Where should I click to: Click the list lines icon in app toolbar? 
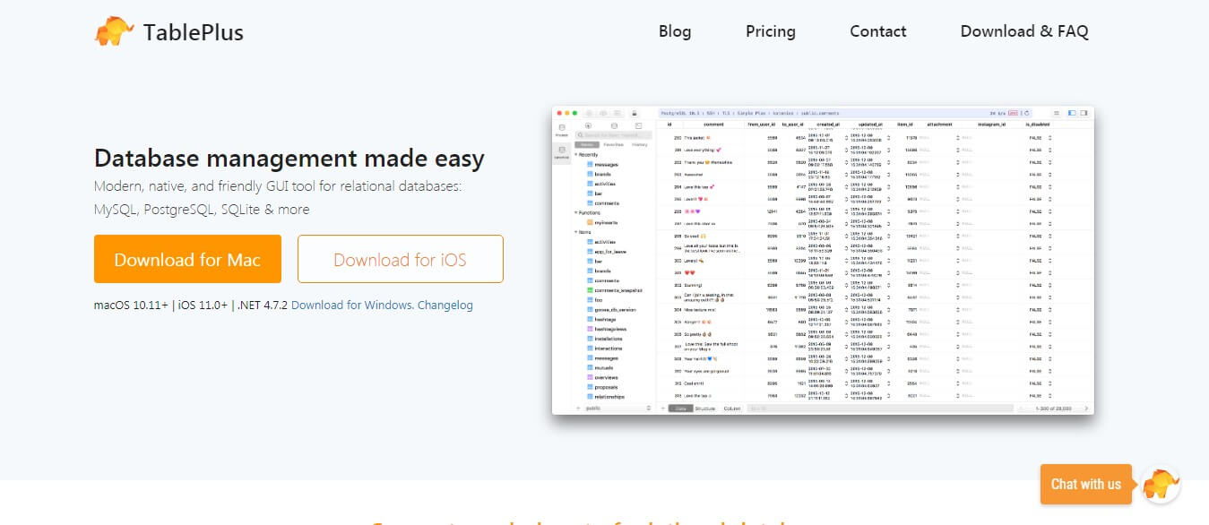(x=1057, y=113)
